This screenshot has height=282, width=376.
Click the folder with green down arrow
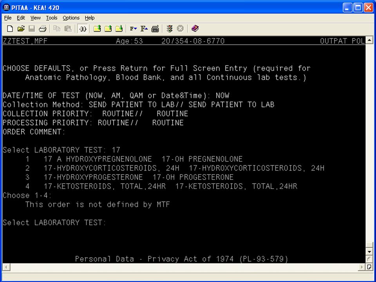coord(119,29)
